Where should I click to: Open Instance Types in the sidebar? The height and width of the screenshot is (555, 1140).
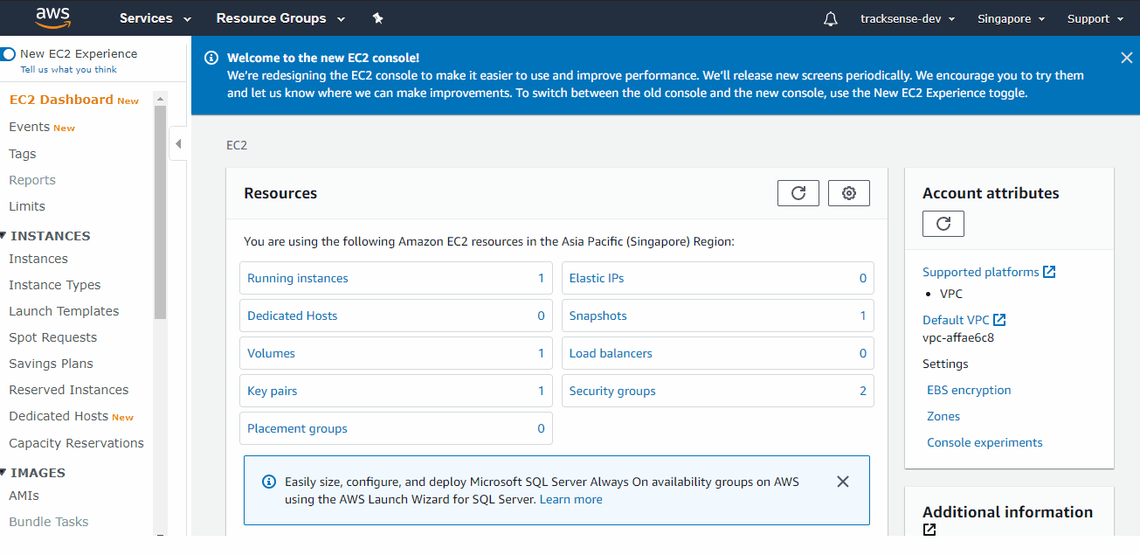coord(55,285)
